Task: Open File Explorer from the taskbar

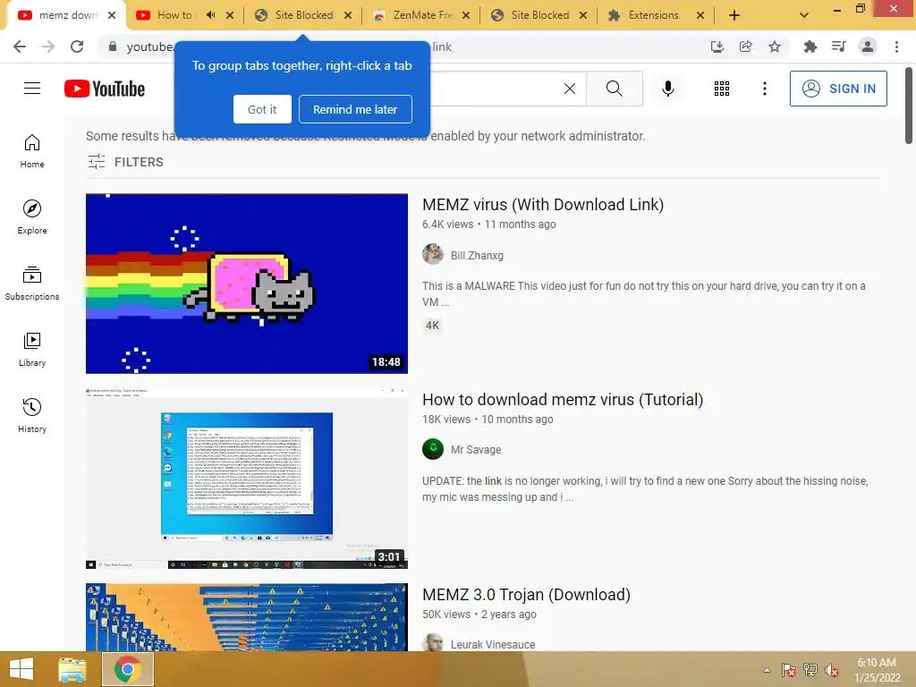Action: pyautogui.click(x=72, y=669)
